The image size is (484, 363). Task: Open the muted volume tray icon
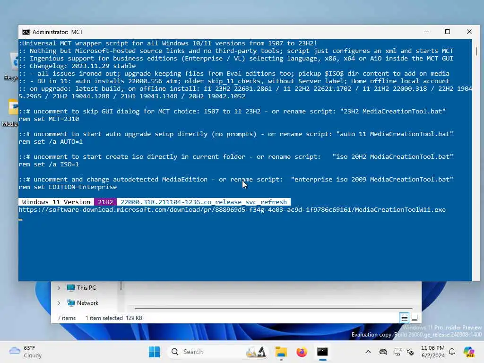coord(410,352)
